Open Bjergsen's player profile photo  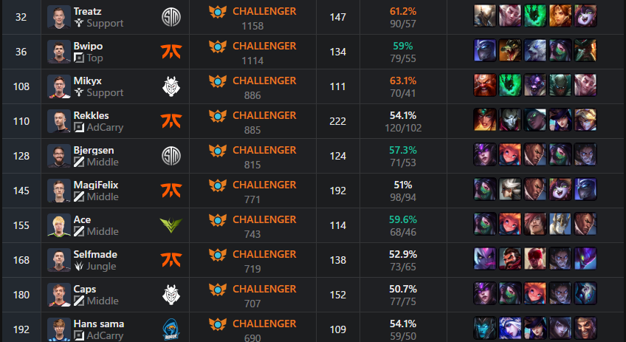pyautogui.click(x=59, y=156)
